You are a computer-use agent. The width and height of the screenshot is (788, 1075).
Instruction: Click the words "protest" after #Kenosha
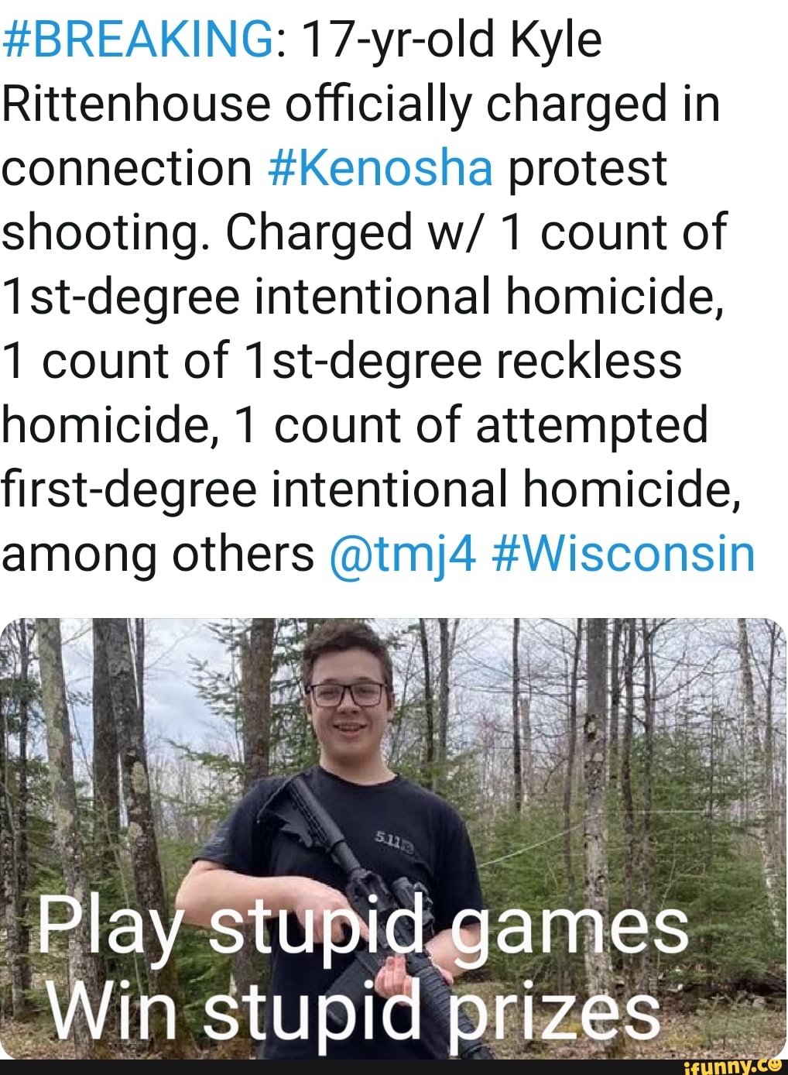(587, 168)
